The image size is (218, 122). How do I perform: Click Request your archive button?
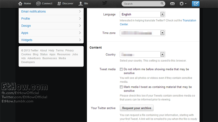137,108
